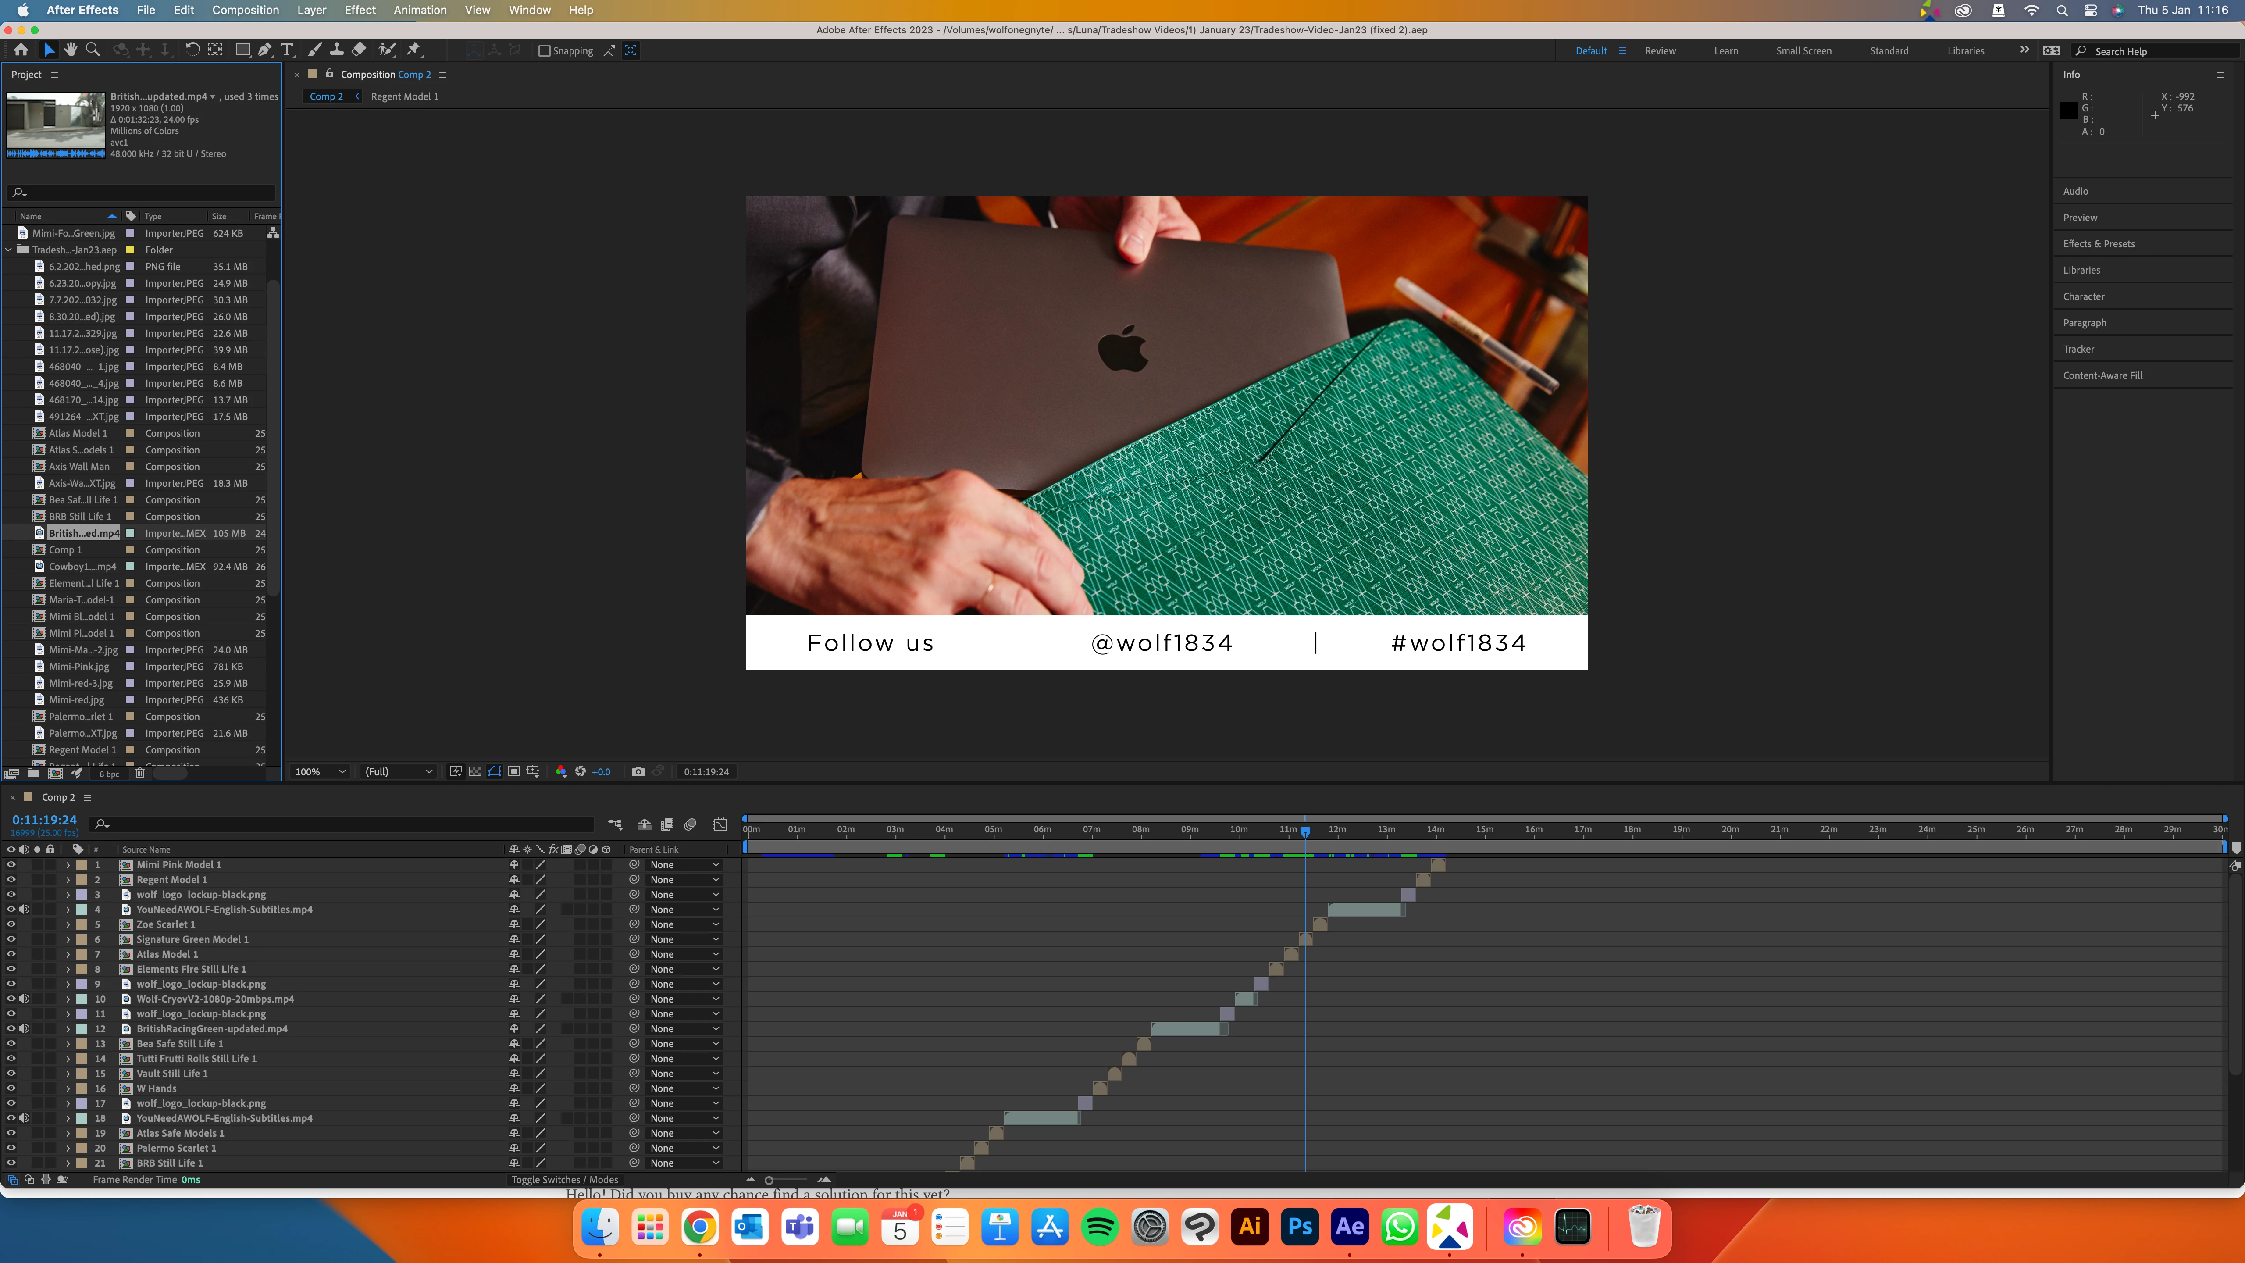This screenshot has height=1263, width=2245.
Task: Click the timeline zoom slider handle
Action: [x=769, y=1180]
